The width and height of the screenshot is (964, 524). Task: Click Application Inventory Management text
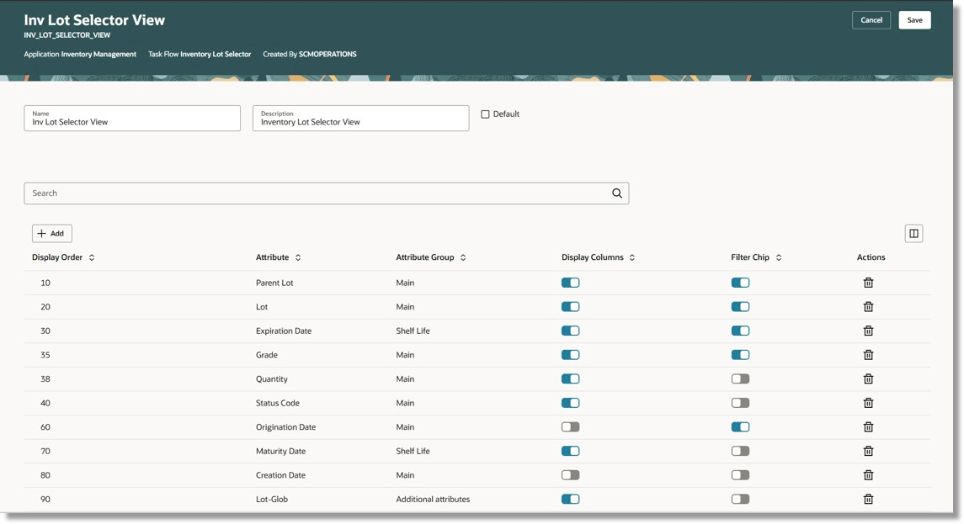pyautogui.click(x=80, y=54)
